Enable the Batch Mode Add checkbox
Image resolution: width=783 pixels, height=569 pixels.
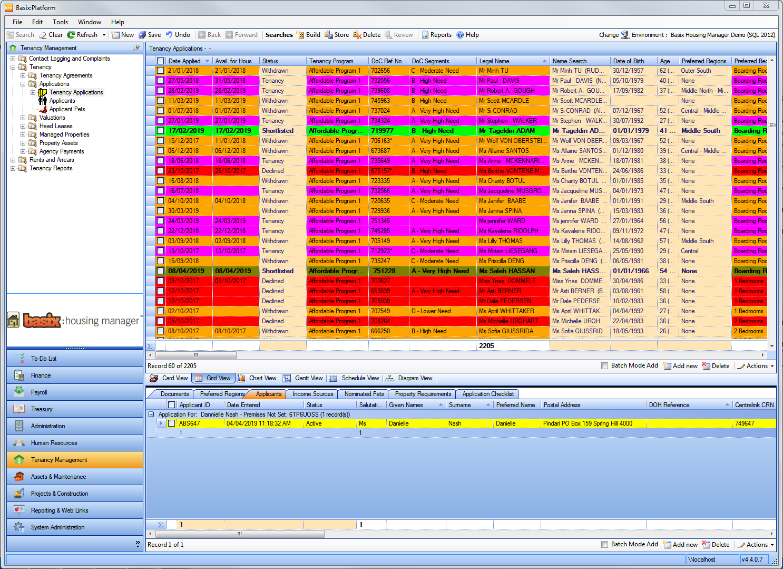tap(604, 365)
